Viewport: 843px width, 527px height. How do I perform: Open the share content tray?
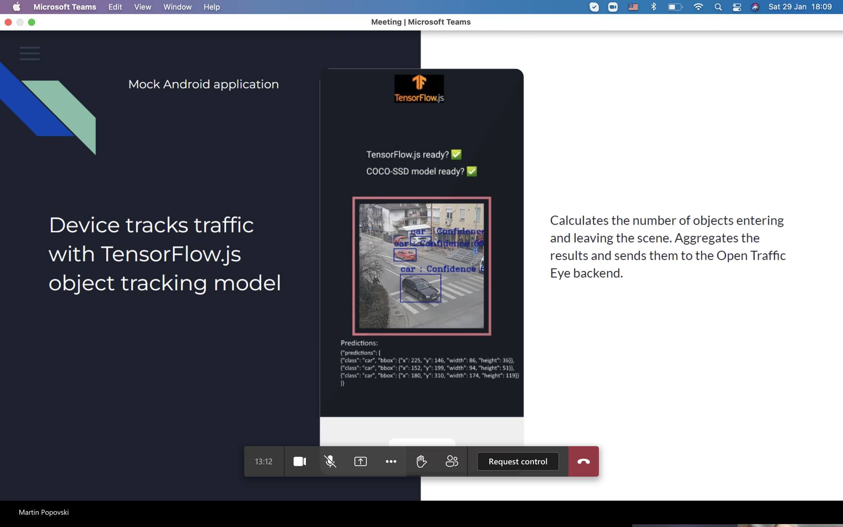(x=361, y=461)
